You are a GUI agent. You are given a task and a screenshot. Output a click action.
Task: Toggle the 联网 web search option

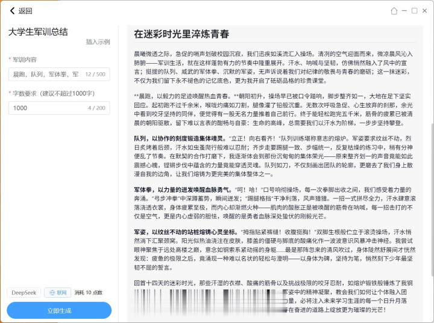coord(57,293)
